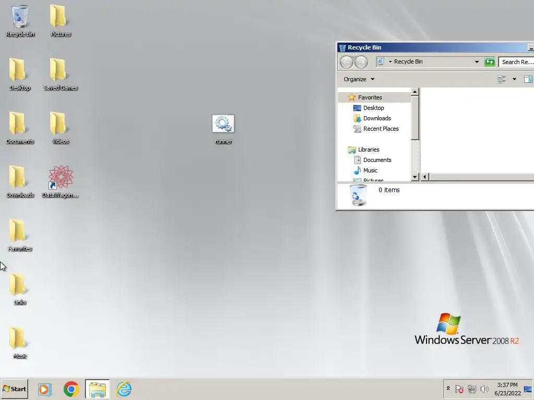Open Recent Places in navigation pane

coord(380,129)
